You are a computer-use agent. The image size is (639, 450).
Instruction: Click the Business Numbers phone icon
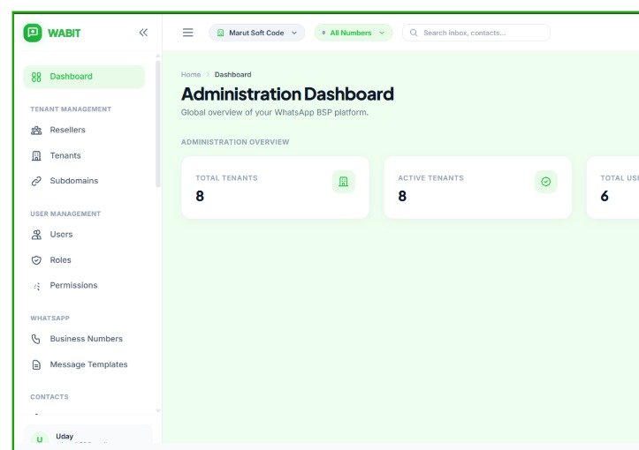[36, 339]
